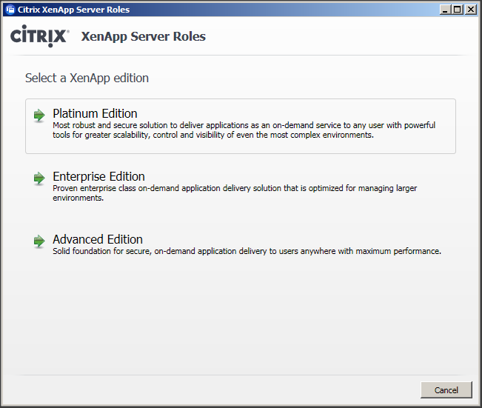This screenshot has height=408, width=482.
Task: Click the Advanced Edition description text
Action: [247, 251]
